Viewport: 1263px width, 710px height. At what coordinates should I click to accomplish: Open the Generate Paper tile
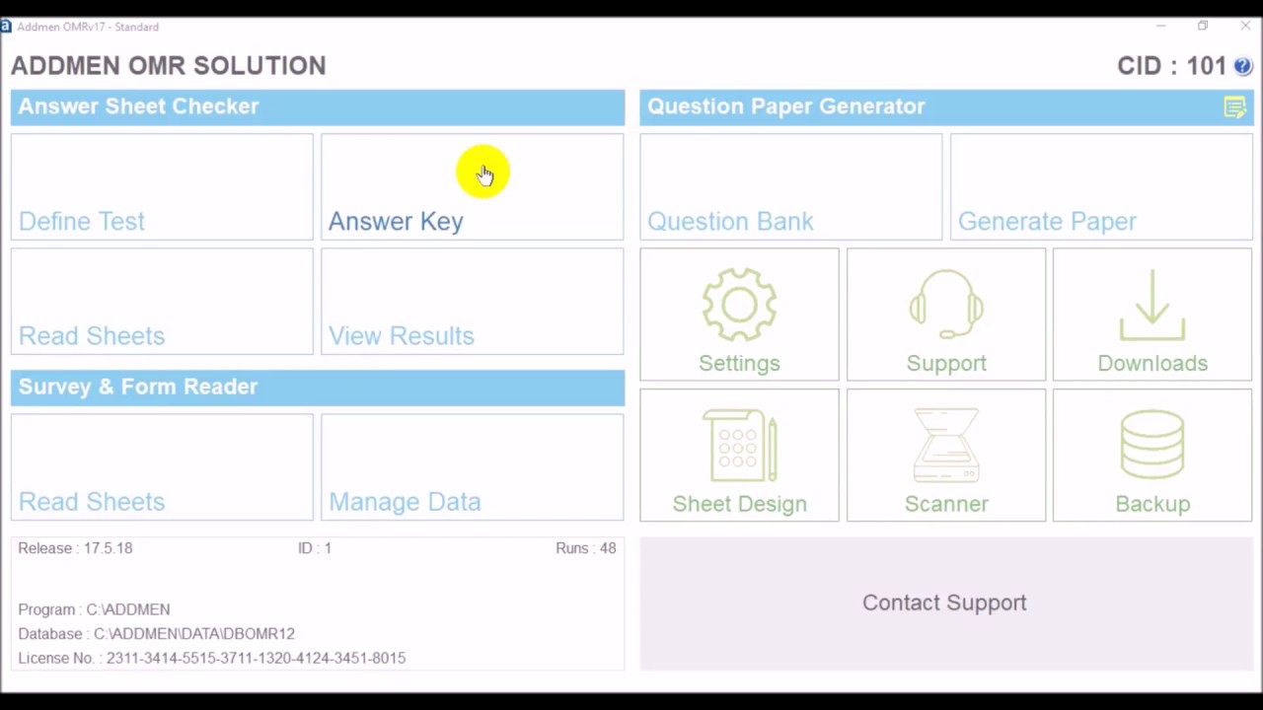tap(1101, 187)
